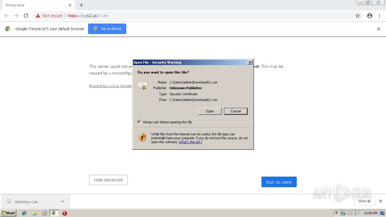The width and height of the screenshot is (386, 217).
Task: Open Windows Explorer from the taskbar
Action: tap(34, 213)
